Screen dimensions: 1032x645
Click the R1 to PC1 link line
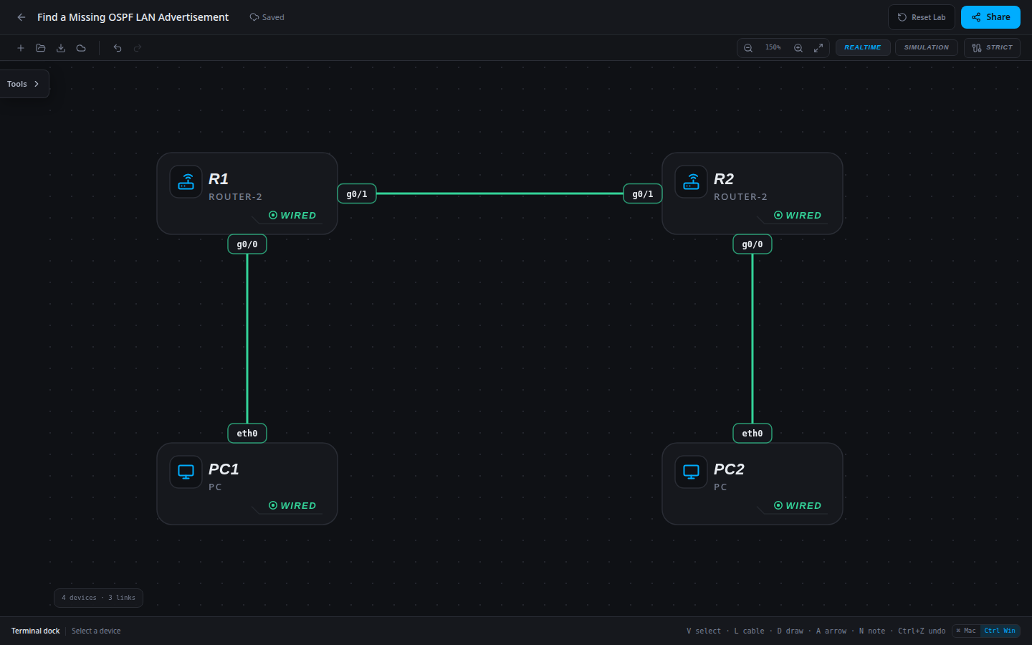pyautogui.click(x=247, y=339)
